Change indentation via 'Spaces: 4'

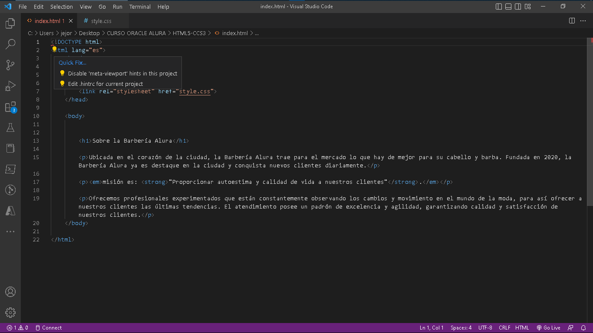point(461,328)
